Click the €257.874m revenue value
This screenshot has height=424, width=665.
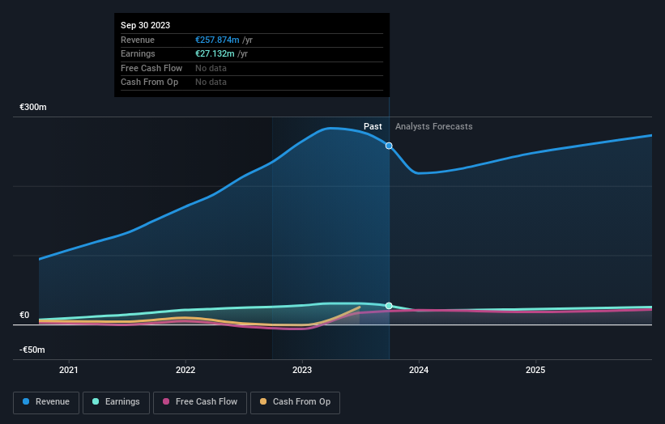point(217,40)
